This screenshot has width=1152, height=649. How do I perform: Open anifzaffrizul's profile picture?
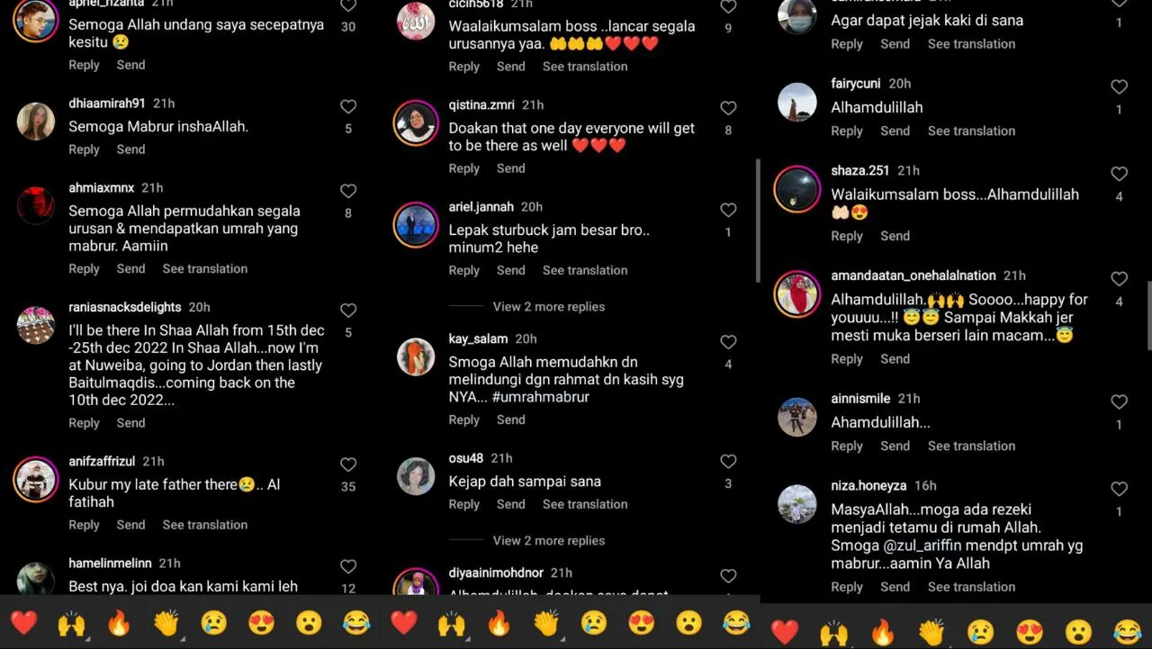[x=36, y=479]
